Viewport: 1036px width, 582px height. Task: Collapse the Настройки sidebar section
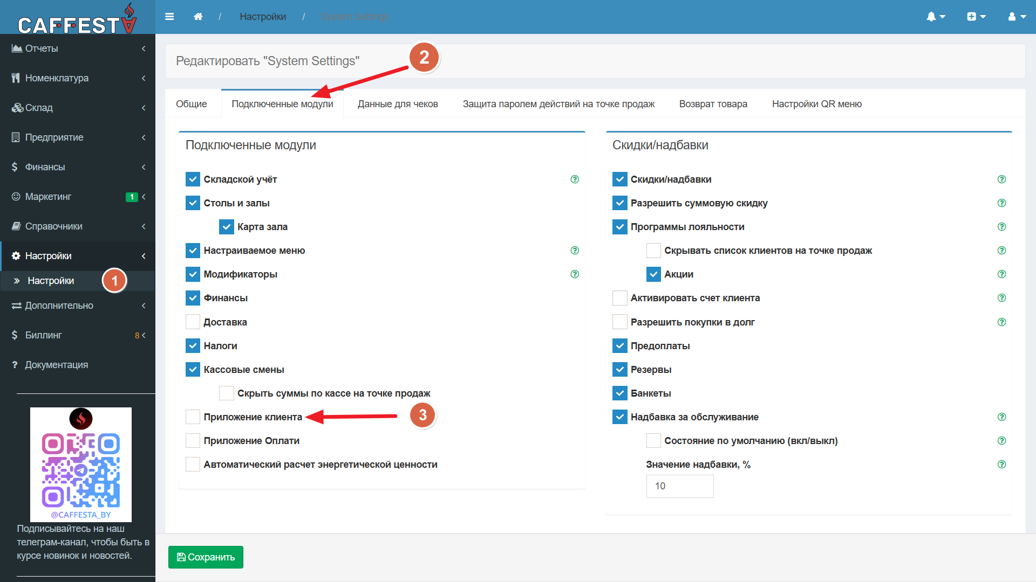click(78, 256)
